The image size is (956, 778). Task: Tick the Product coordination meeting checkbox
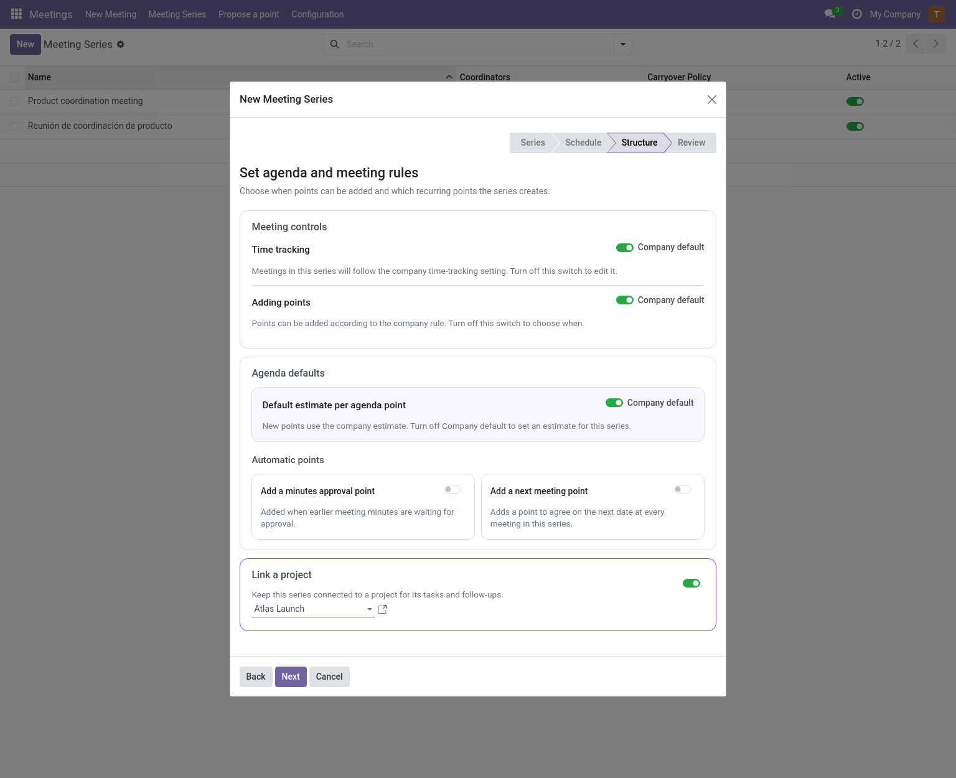tap(14, 101)
